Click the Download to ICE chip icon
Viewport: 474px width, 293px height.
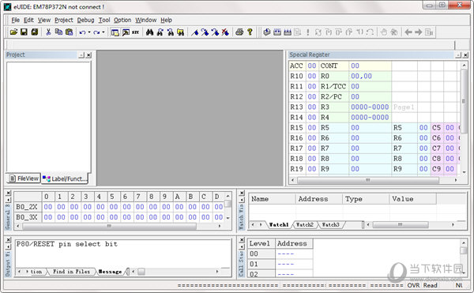pos(288,32)
